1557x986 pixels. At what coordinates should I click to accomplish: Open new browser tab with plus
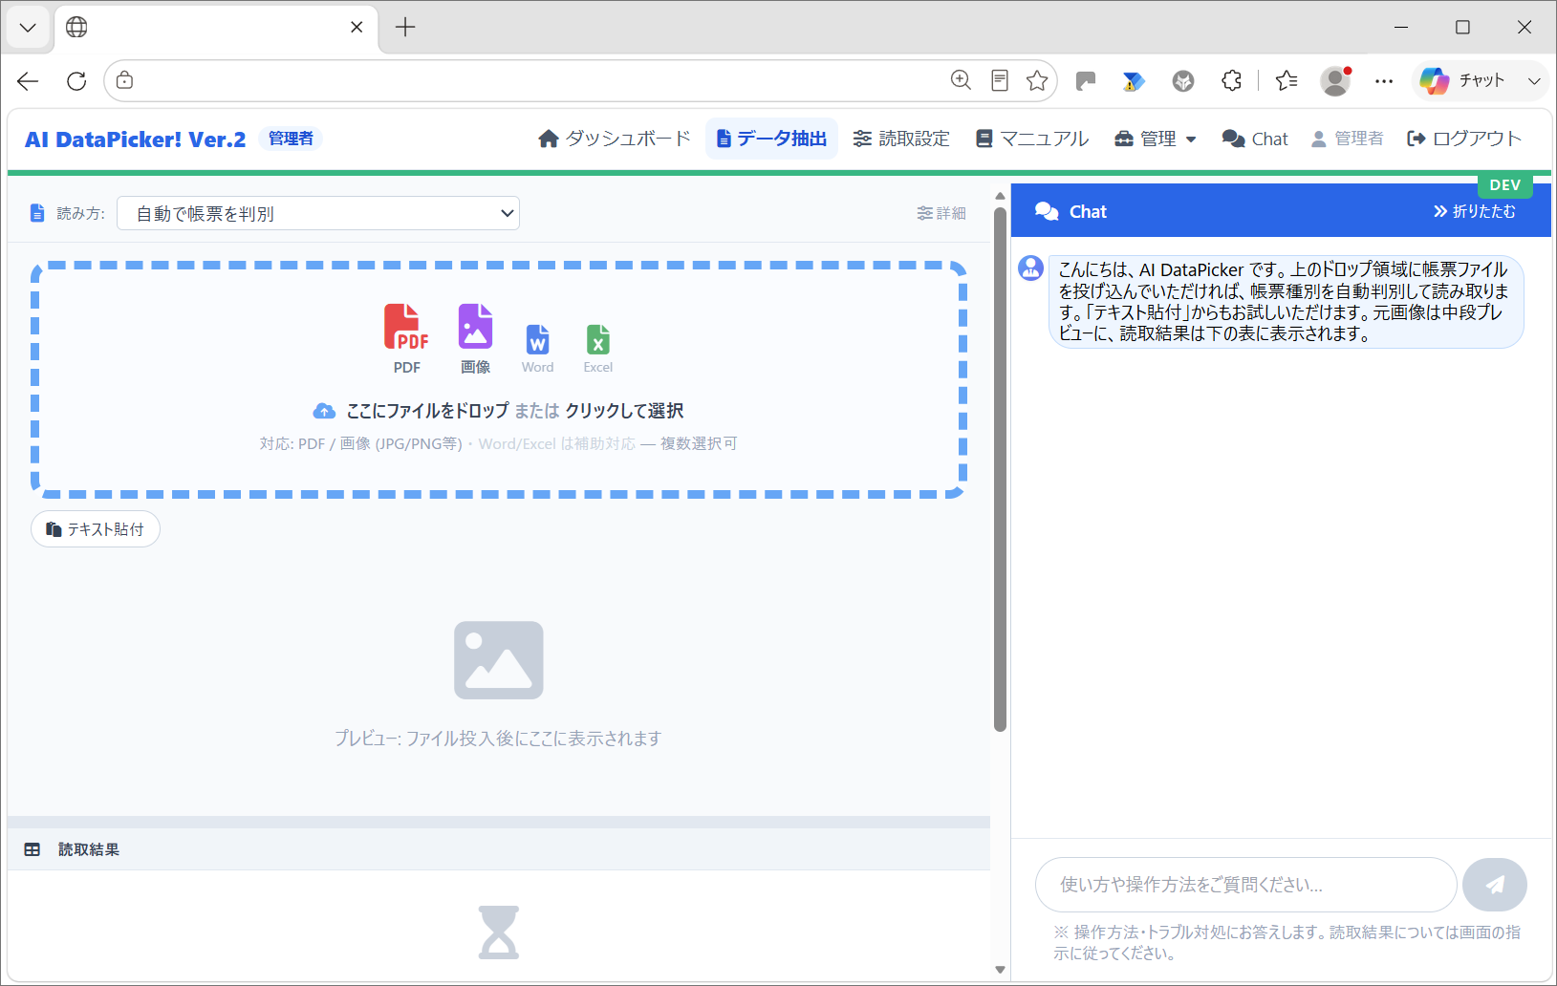pos(405,28)
